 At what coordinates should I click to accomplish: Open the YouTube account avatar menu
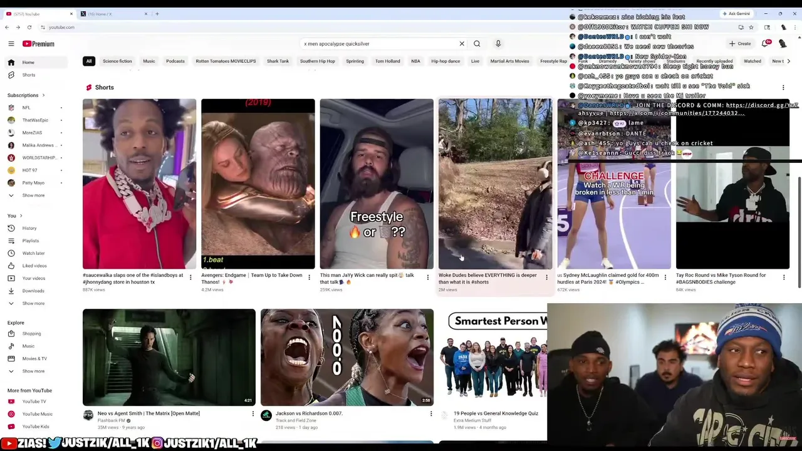coord(783,44)
